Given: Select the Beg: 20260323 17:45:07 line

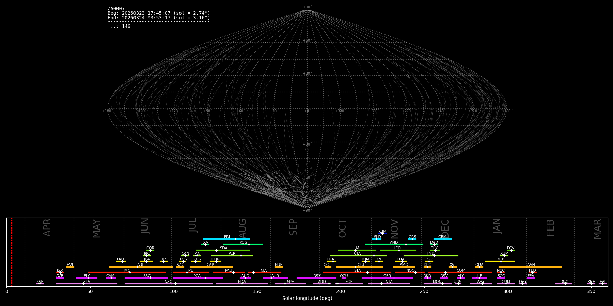Looking at the screenshot, I should (159, 13).
